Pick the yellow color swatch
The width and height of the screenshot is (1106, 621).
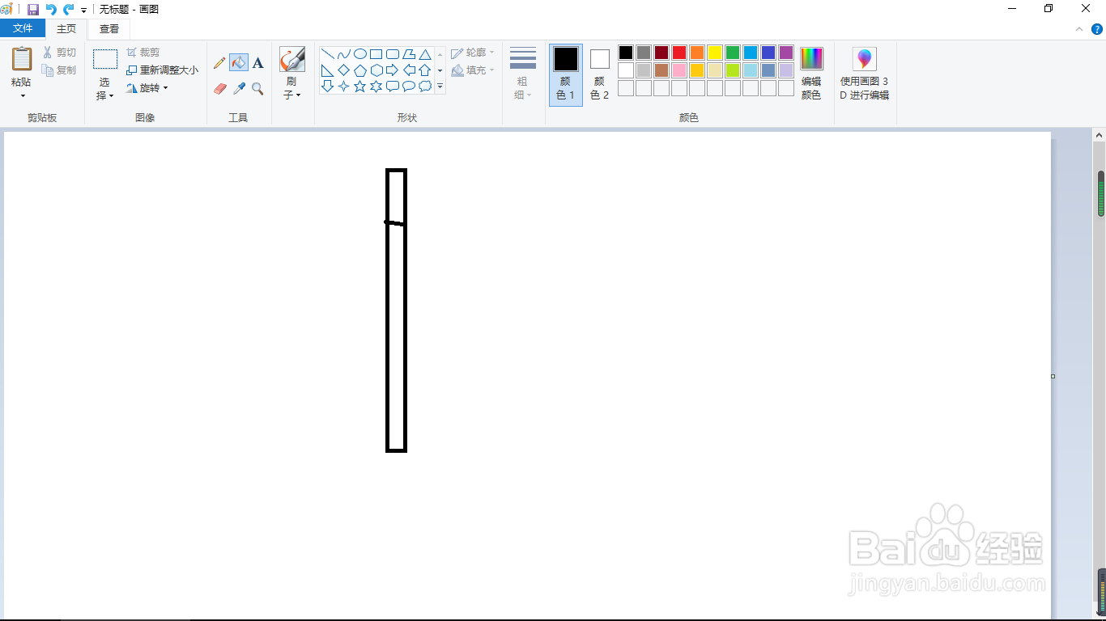[715, 53]
